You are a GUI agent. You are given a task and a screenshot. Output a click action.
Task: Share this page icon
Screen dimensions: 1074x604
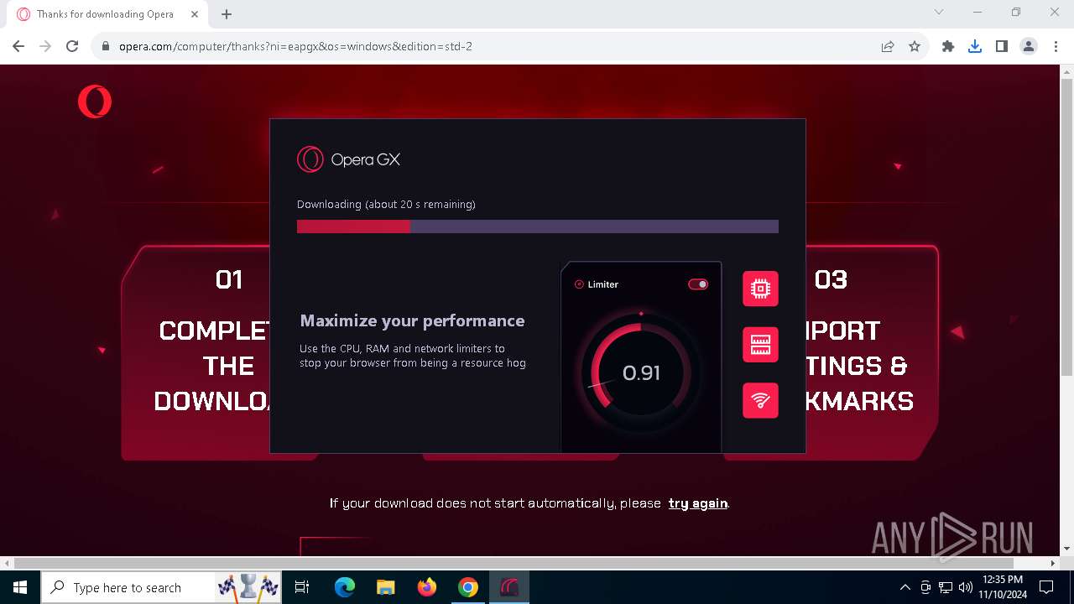click(888, 46)
